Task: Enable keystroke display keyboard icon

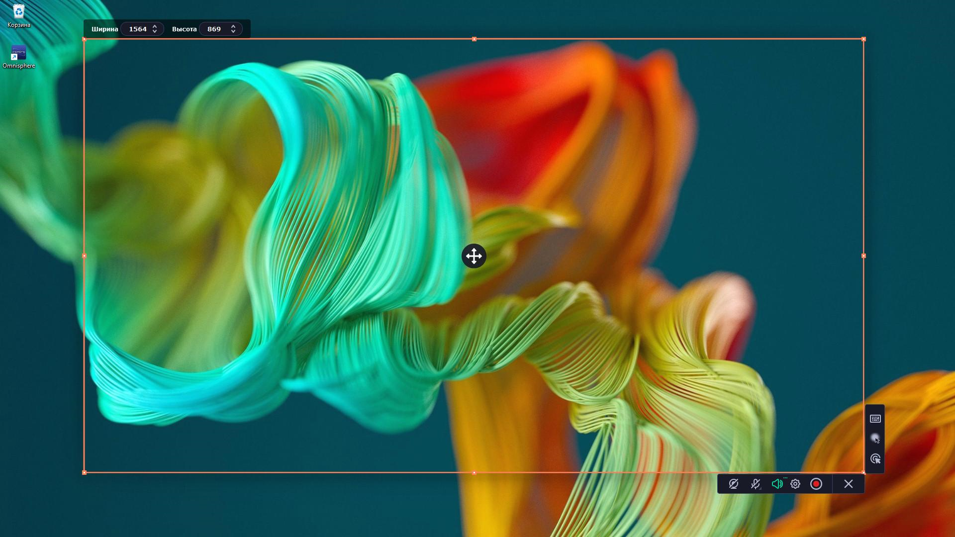Action: (875, 419)
